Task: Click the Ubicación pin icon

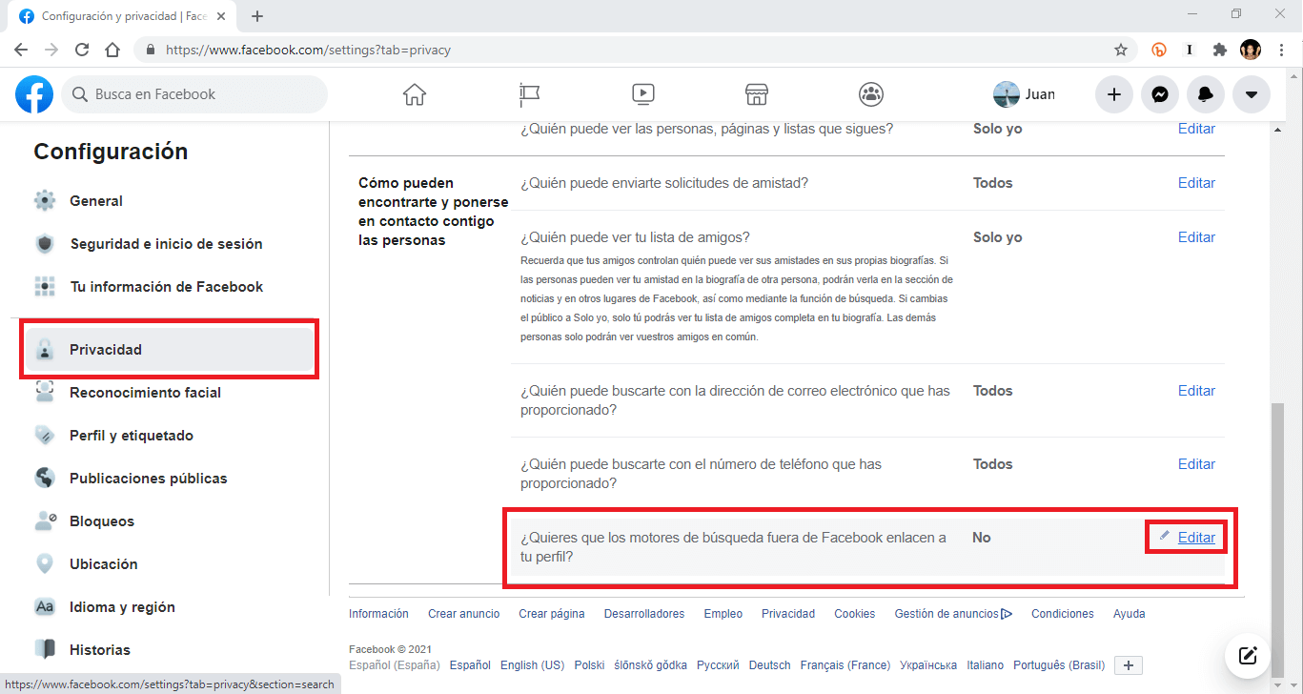Action: [x=45, y=564]
